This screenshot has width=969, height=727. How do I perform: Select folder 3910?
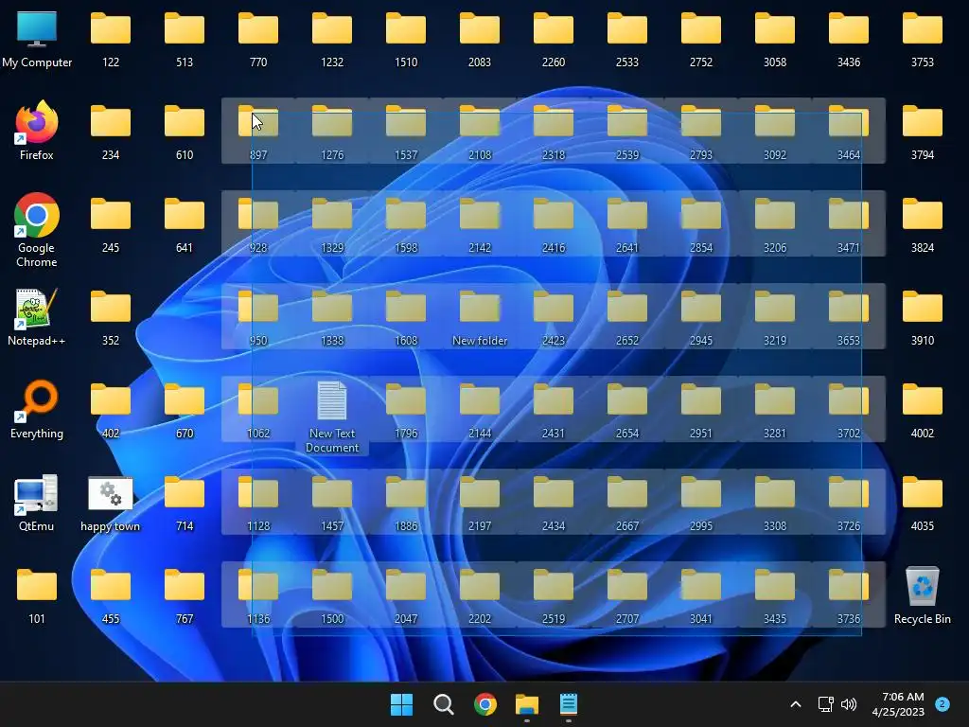click(x=922, y=316)
